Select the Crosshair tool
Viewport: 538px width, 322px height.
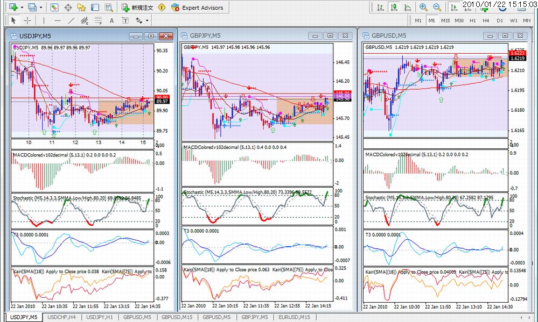click(x=27, y=20)
